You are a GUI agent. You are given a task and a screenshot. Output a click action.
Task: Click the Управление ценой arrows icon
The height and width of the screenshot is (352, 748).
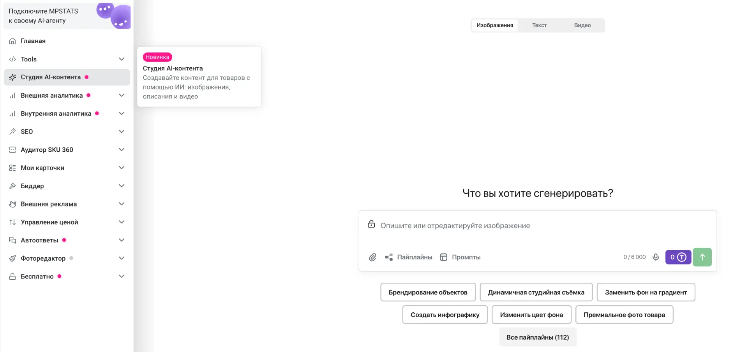pos(12,222)
